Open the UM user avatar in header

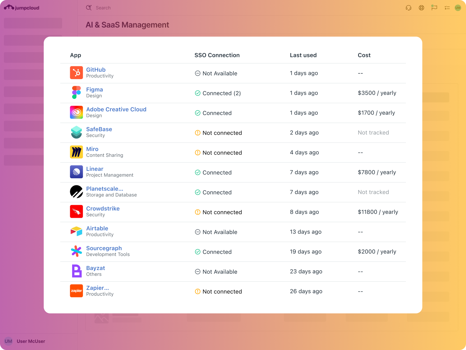click(x=458, y=8)
